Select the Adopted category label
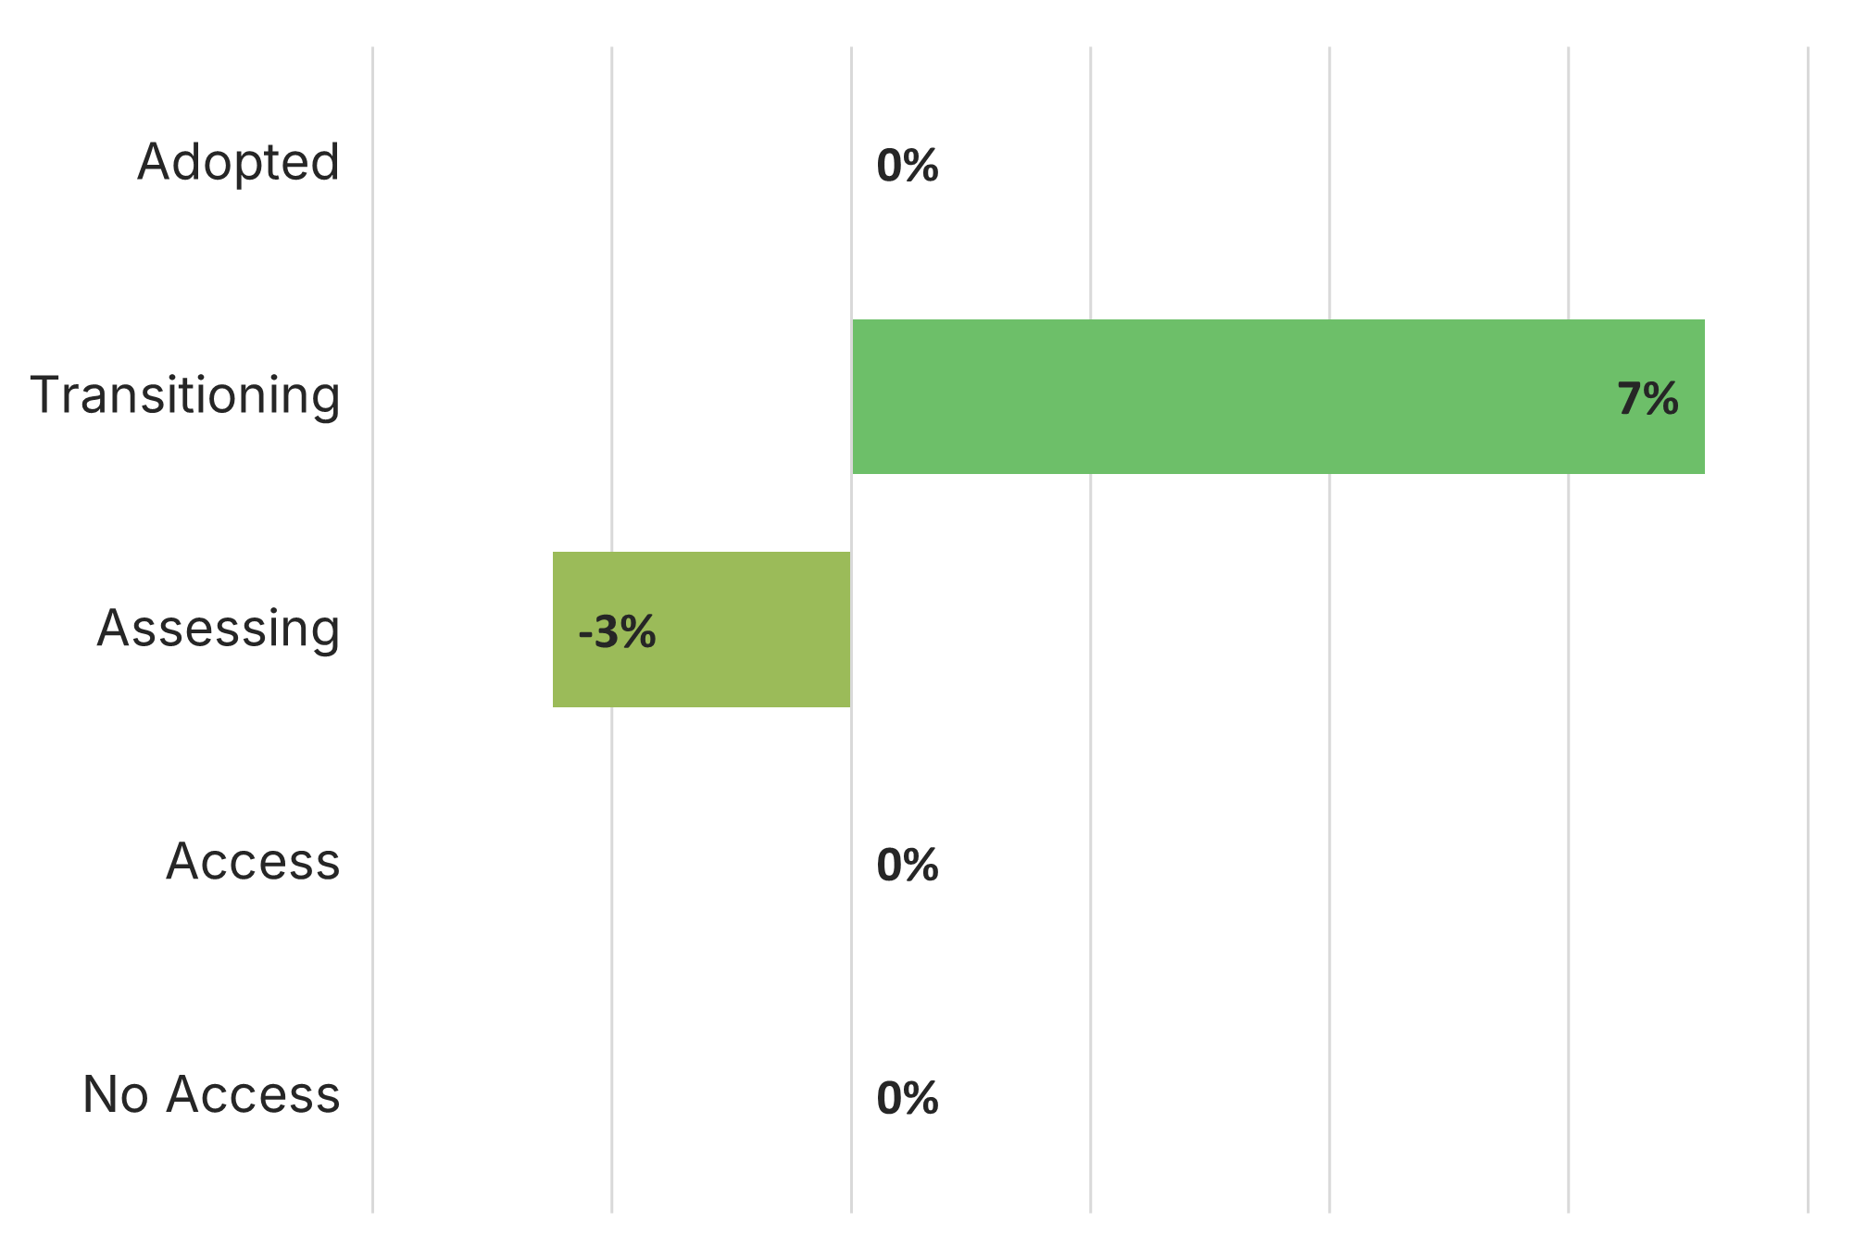The width and height of the screenshot is (1854, 1260). click(x=238, y=163)
